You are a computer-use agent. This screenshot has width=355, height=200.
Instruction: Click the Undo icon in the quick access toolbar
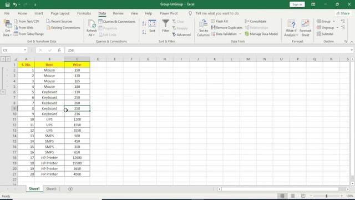click(x=15, y=4)
